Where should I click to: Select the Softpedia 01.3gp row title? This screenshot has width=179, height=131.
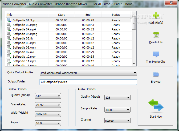pos(24,20)
